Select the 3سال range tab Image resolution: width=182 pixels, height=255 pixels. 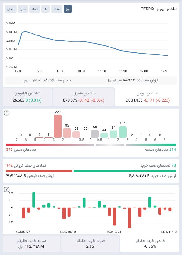point(11,9)
